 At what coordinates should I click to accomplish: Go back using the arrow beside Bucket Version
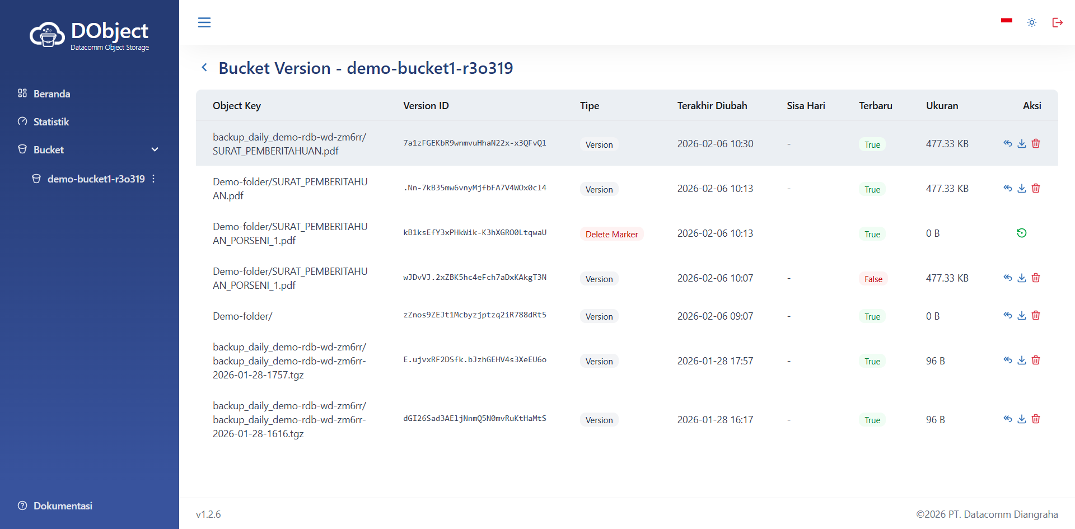click(204, 68)
